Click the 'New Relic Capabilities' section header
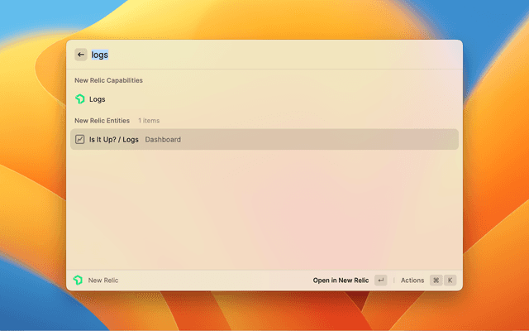Screen dimensions: 529x331 point(108,81)
